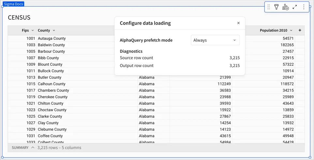The width and height of the screenshot is (314, 160).
Task: Open the County column header menu arrow
Action: (x=54, y=30)
